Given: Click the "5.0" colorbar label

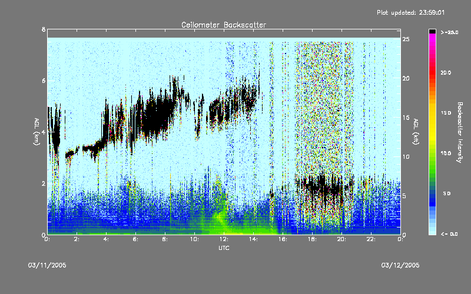Looking at the screenshot, I should [447, 193].
